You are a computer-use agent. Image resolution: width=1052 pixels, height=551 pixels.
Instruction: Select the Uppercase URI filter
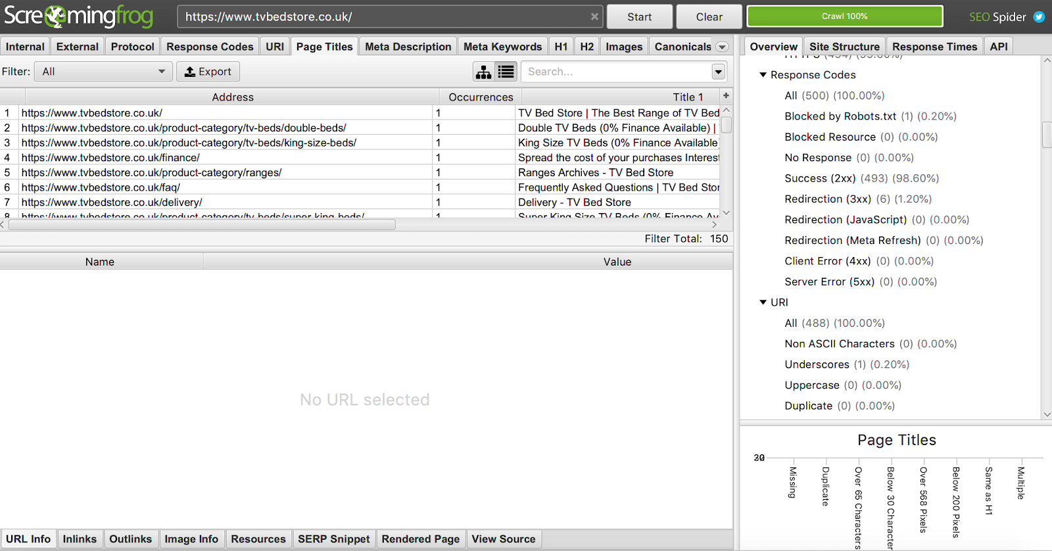click(843, 385)
